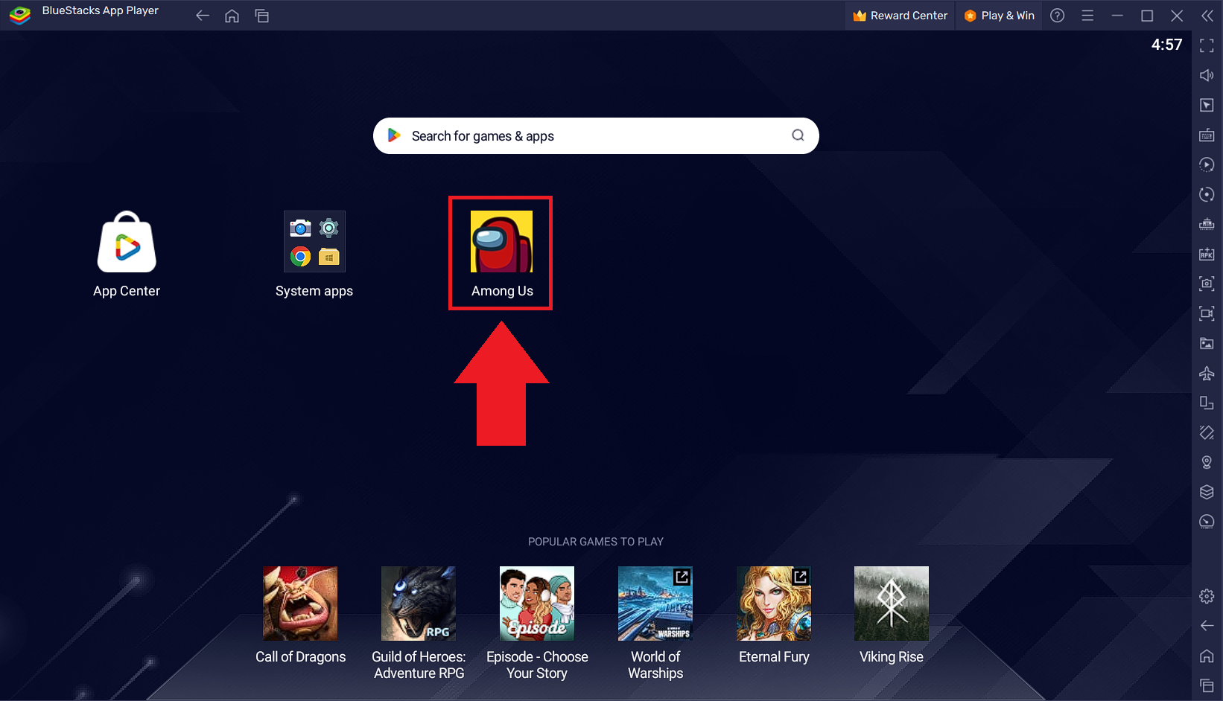Click the back arrow at sidebar bottom
This screenshot has height=701, width=1223.
tap(1207, 626)
